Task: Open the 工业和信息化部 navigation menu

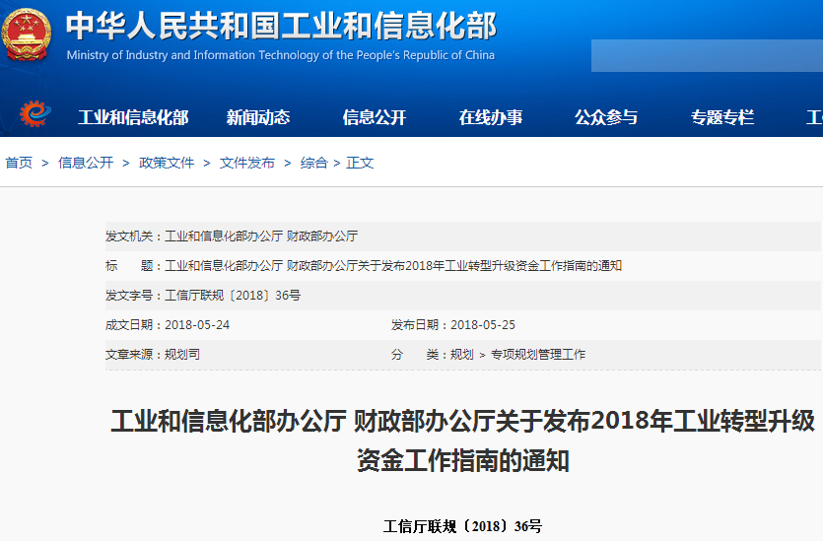Action: coord(133,117)
